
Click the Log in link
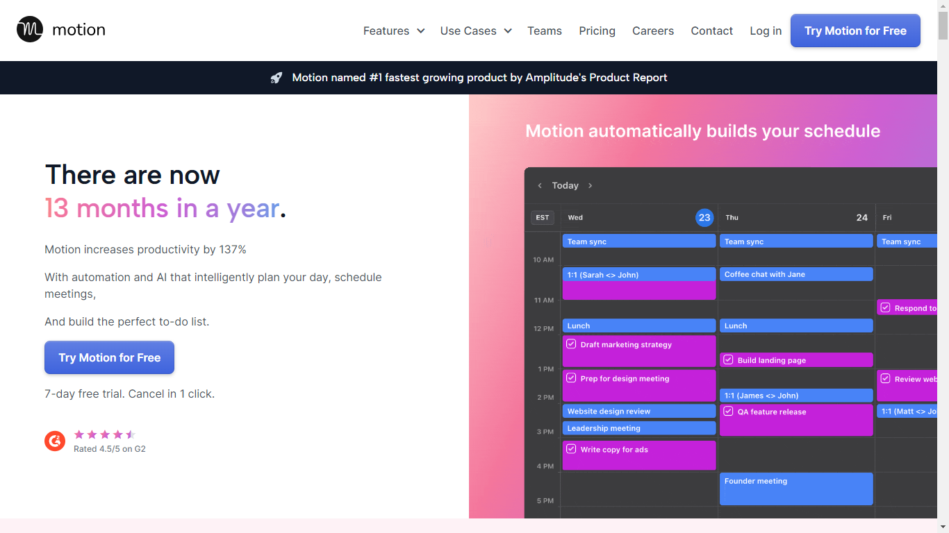click(x=766, y=31)
